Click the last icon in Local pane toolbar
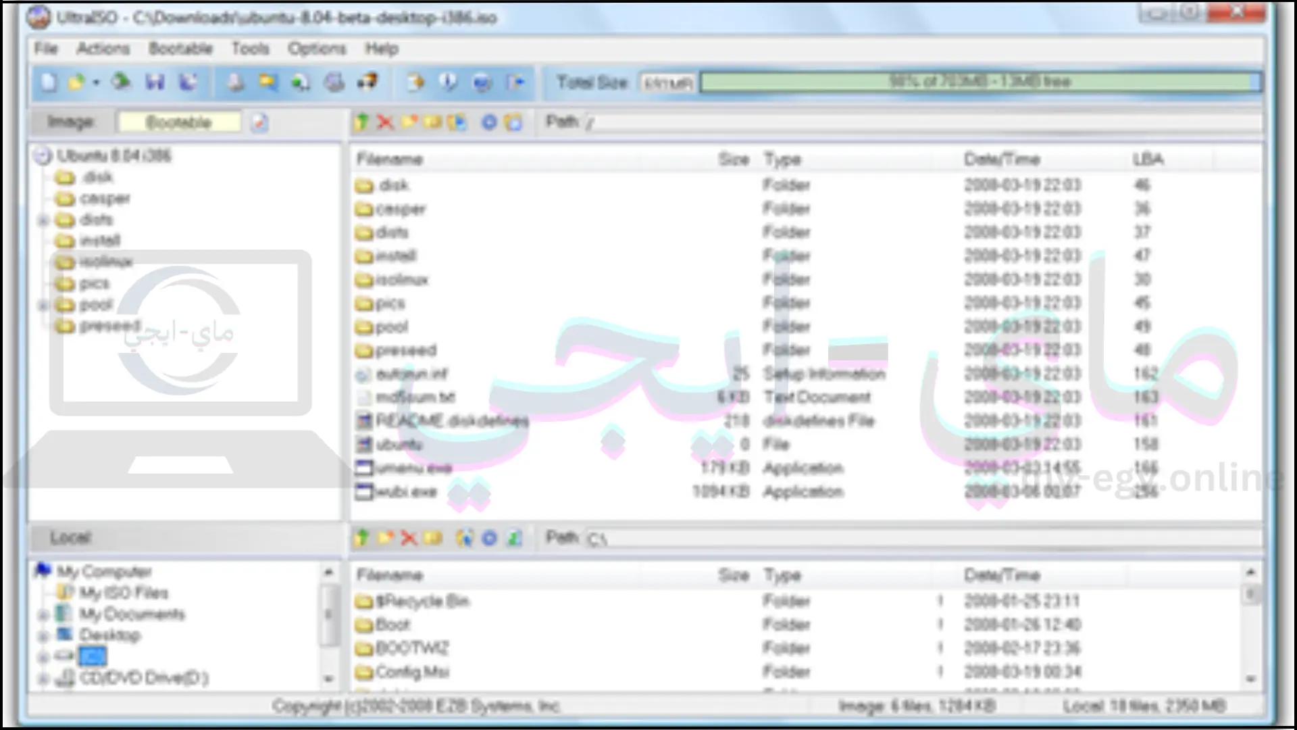1297x730 pixels. point(514,538)
